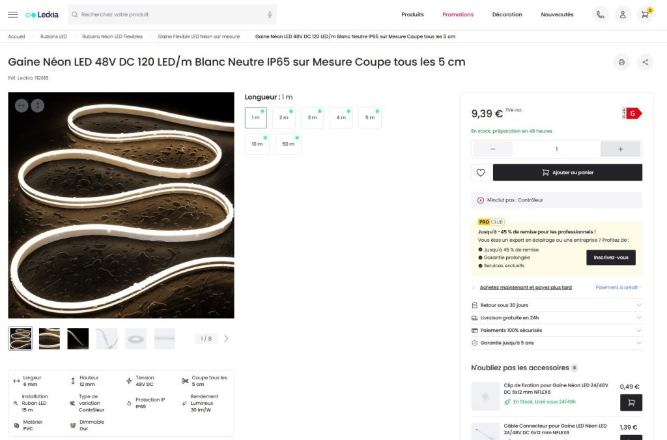Viewport: 667px width, 440px height.
Task: Open the Décoration menu
Action: [x=507, y=14]
